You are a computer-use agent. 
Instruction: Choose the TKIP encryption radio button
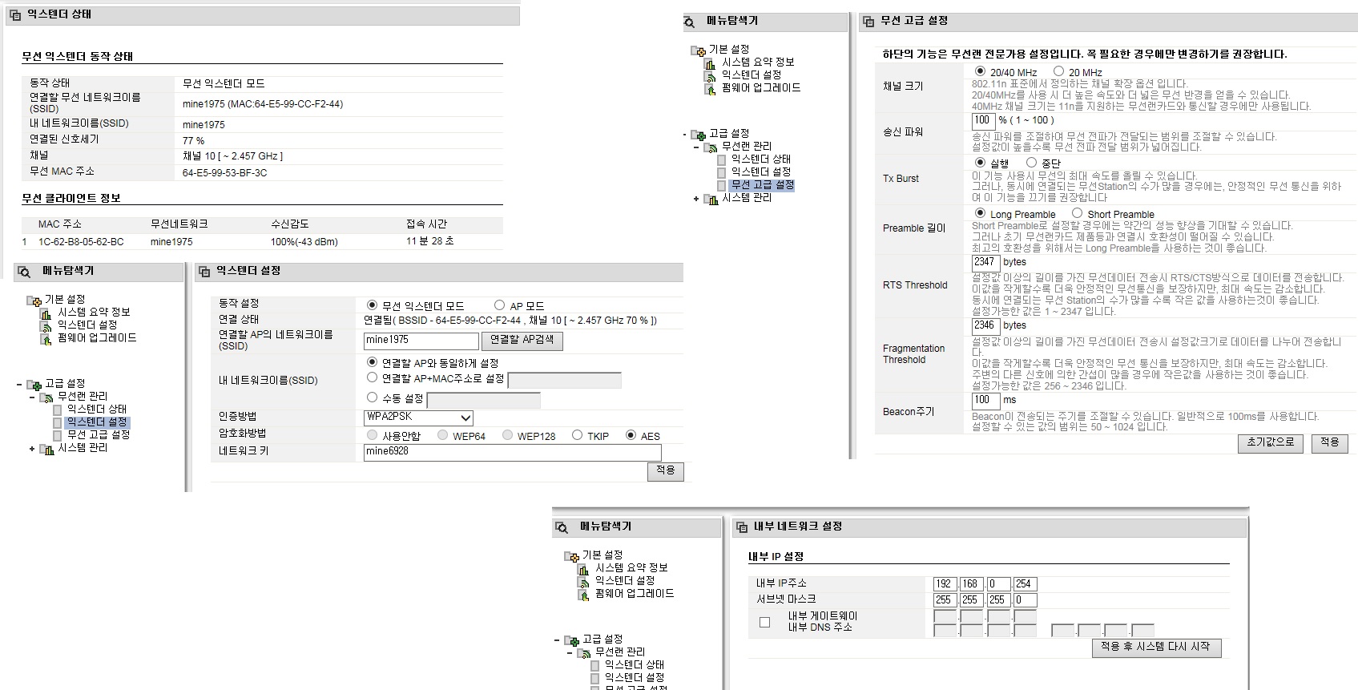pos(577,435)
